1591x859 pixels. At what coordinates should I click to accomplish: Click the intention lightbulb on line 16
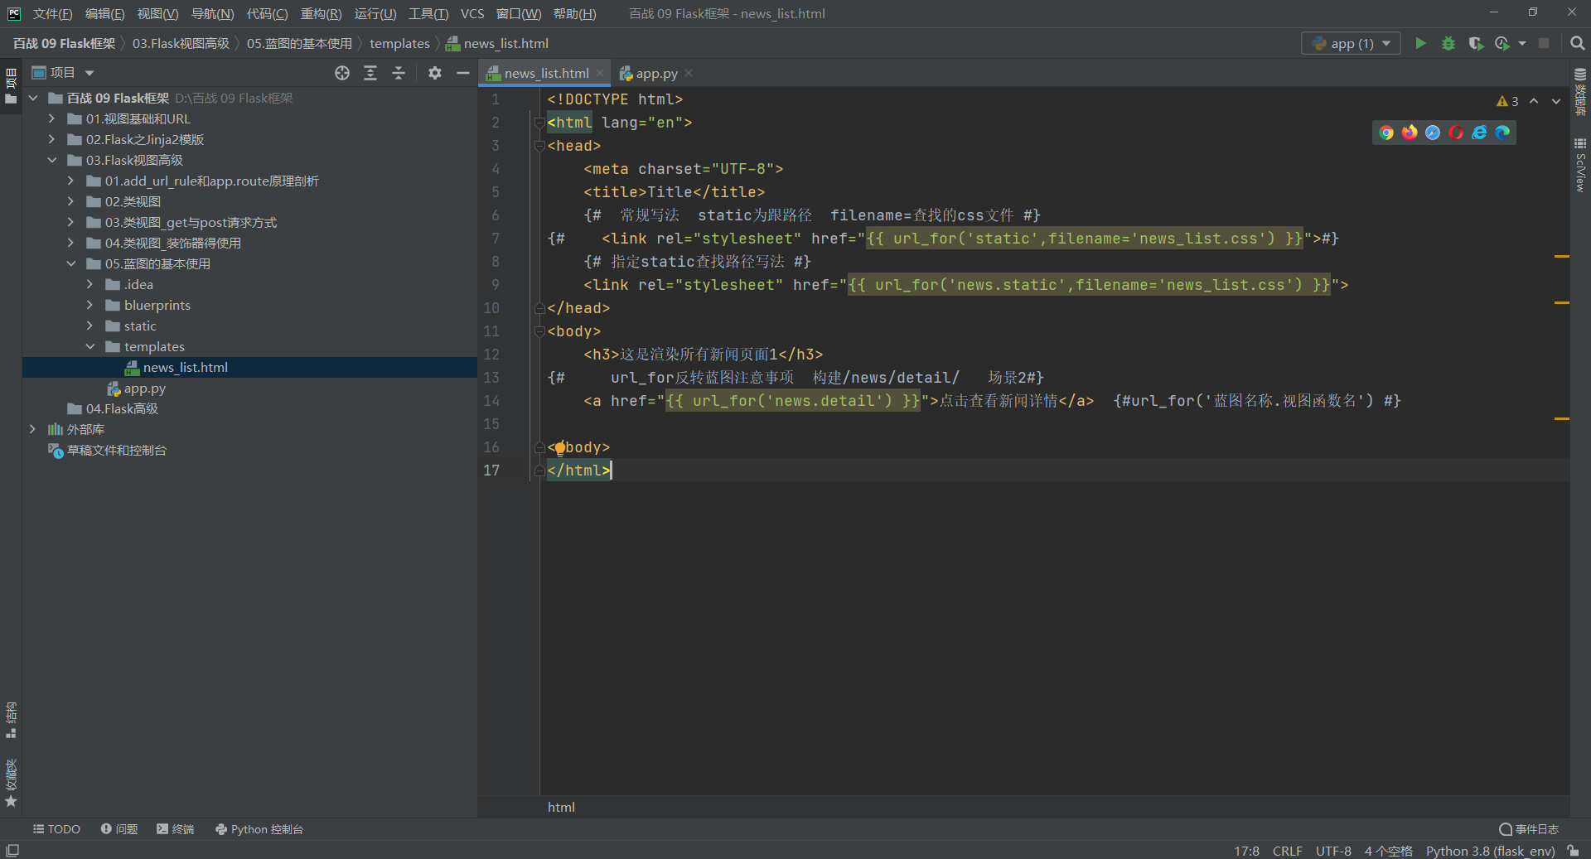559,448
